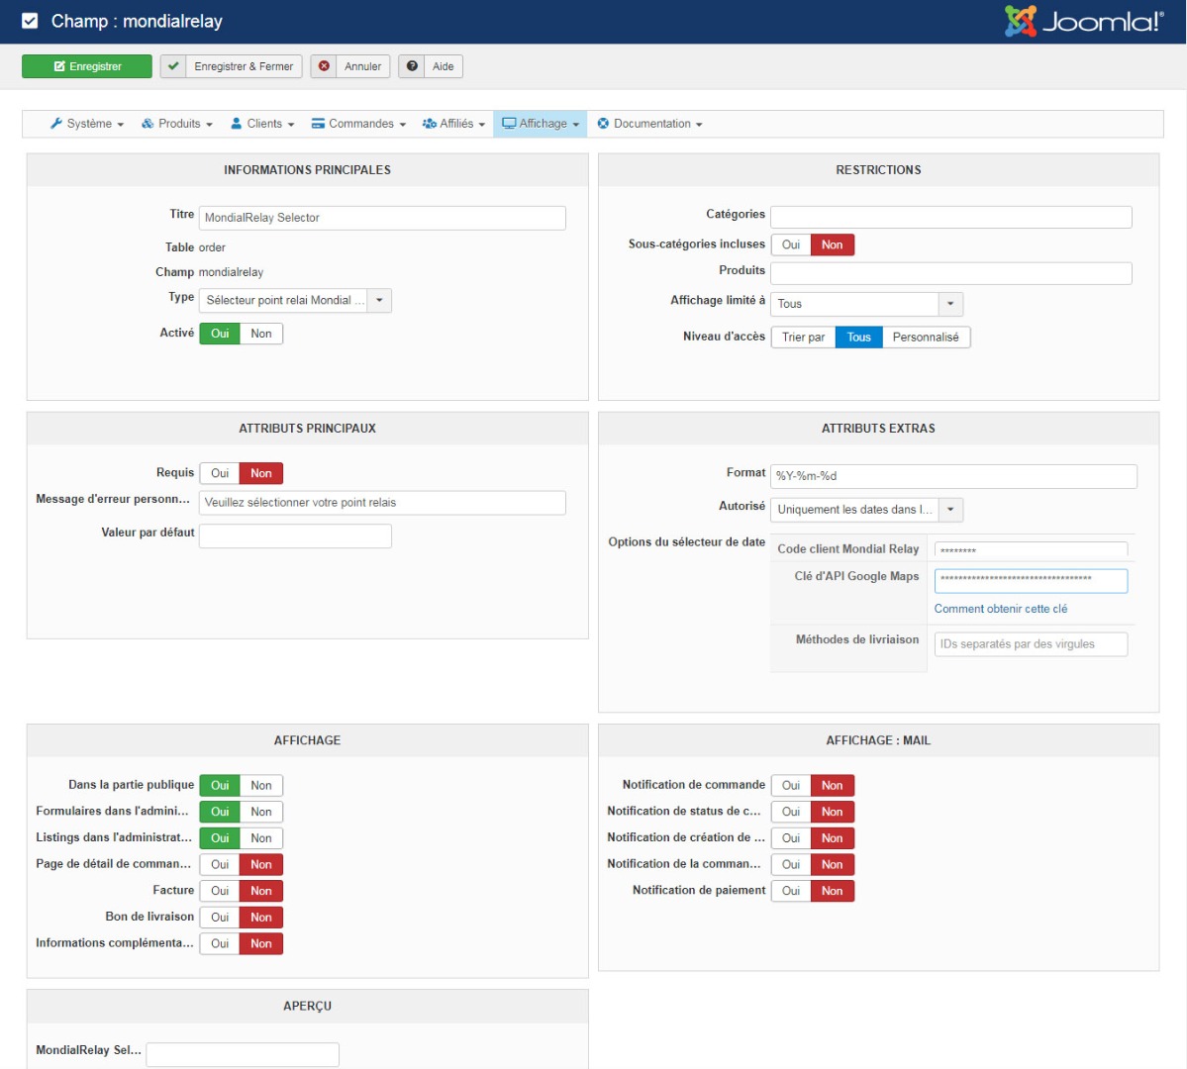Set Requis to Oui

pos(220,474)
